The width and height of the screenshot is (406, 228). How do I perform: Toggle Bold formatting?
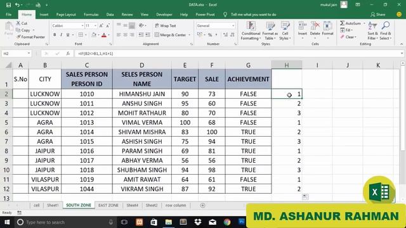tap(55, 35)
